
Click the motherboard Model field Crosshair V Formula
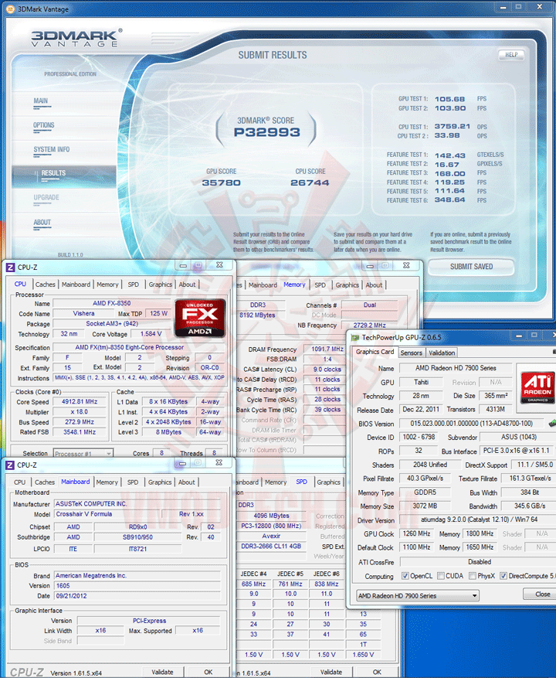point(106,514)
